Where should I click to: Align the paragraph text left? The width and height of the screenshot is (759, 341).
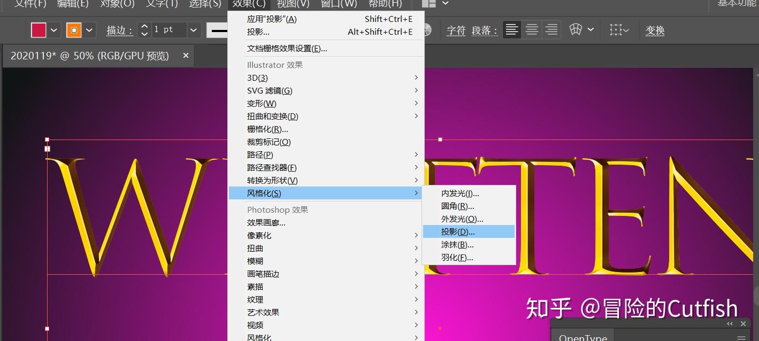click(x=511, y=30)
